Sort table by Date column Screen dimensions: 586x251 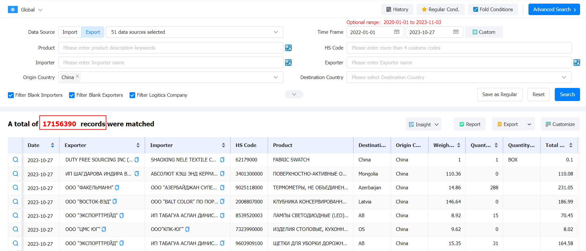(52, 145)
